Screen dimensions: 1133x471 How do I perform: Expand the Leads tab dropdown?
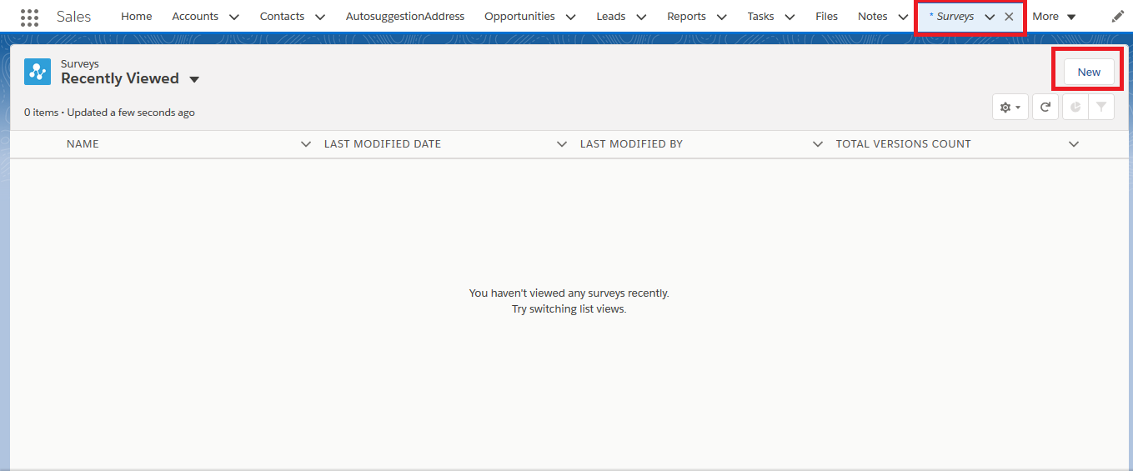coord(641,17)
